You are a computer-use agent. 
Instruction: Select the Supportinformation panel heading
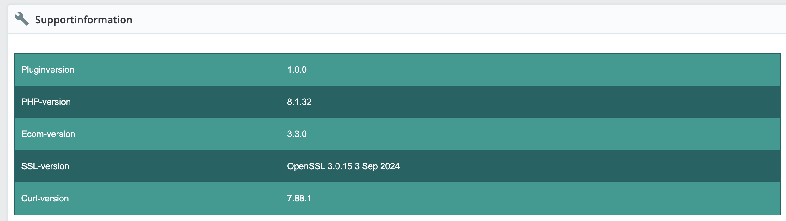click(84, 20)
